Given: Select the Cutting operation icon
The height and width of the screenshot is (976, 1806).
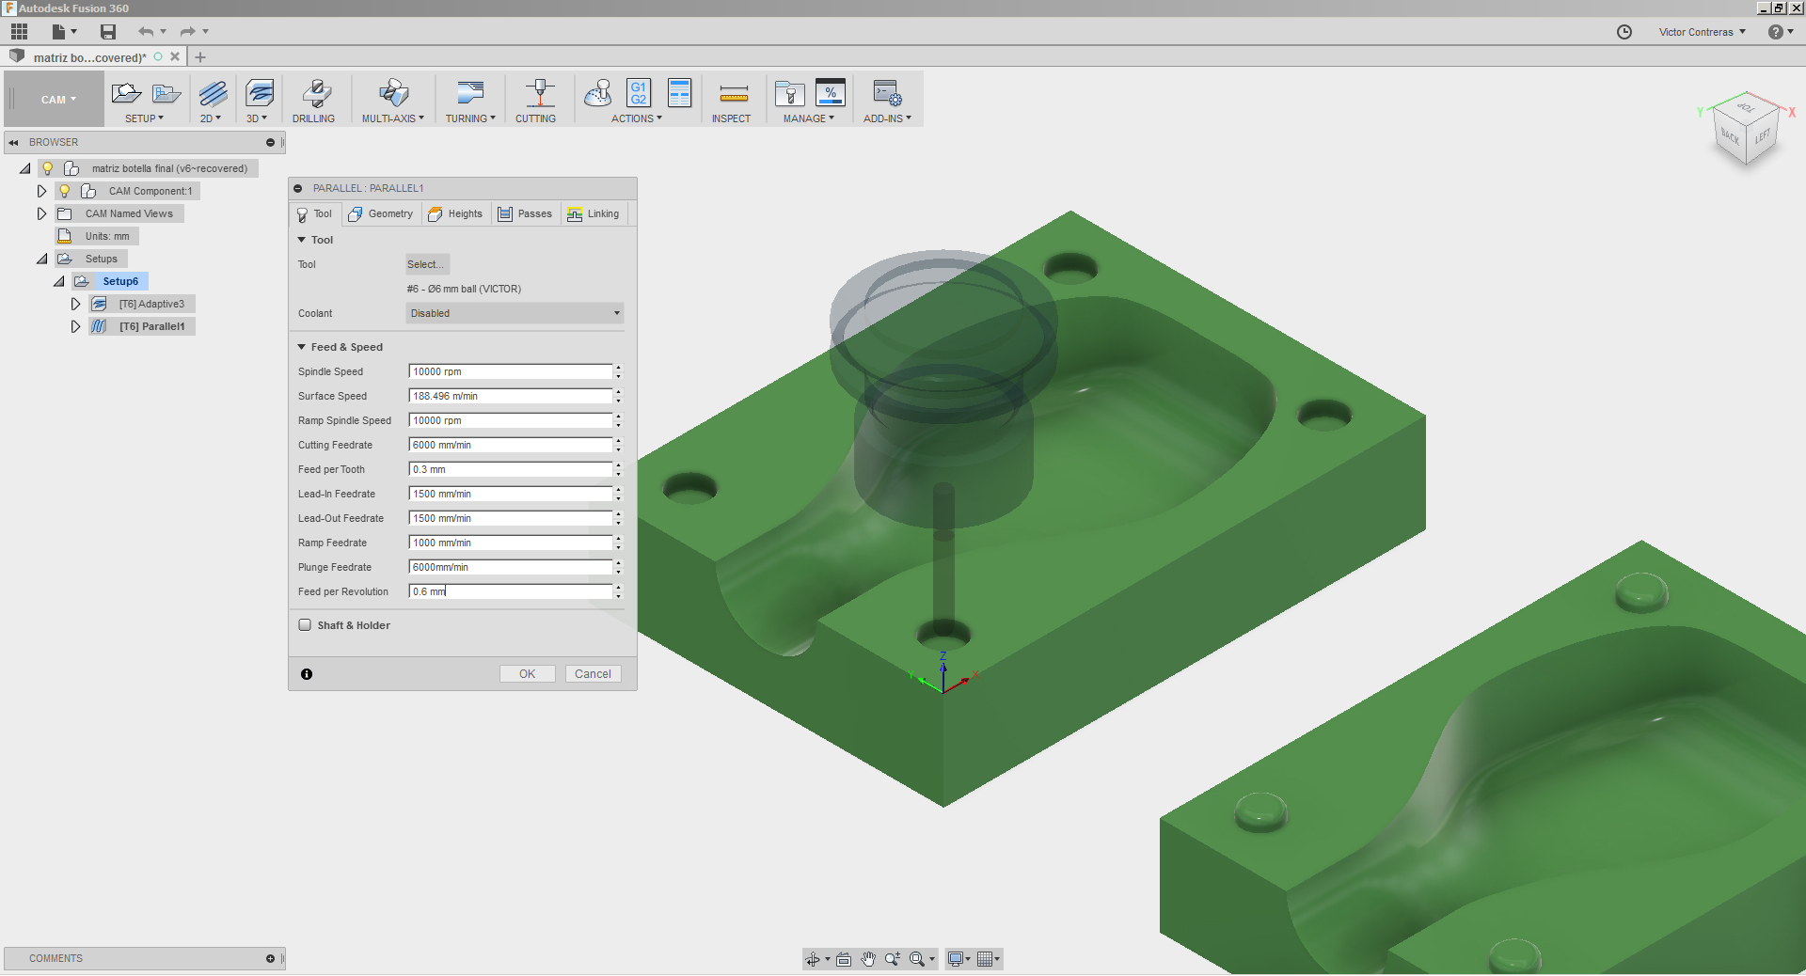Looking at the screenshot, I should pyautogui.click(x=539, y=93).
